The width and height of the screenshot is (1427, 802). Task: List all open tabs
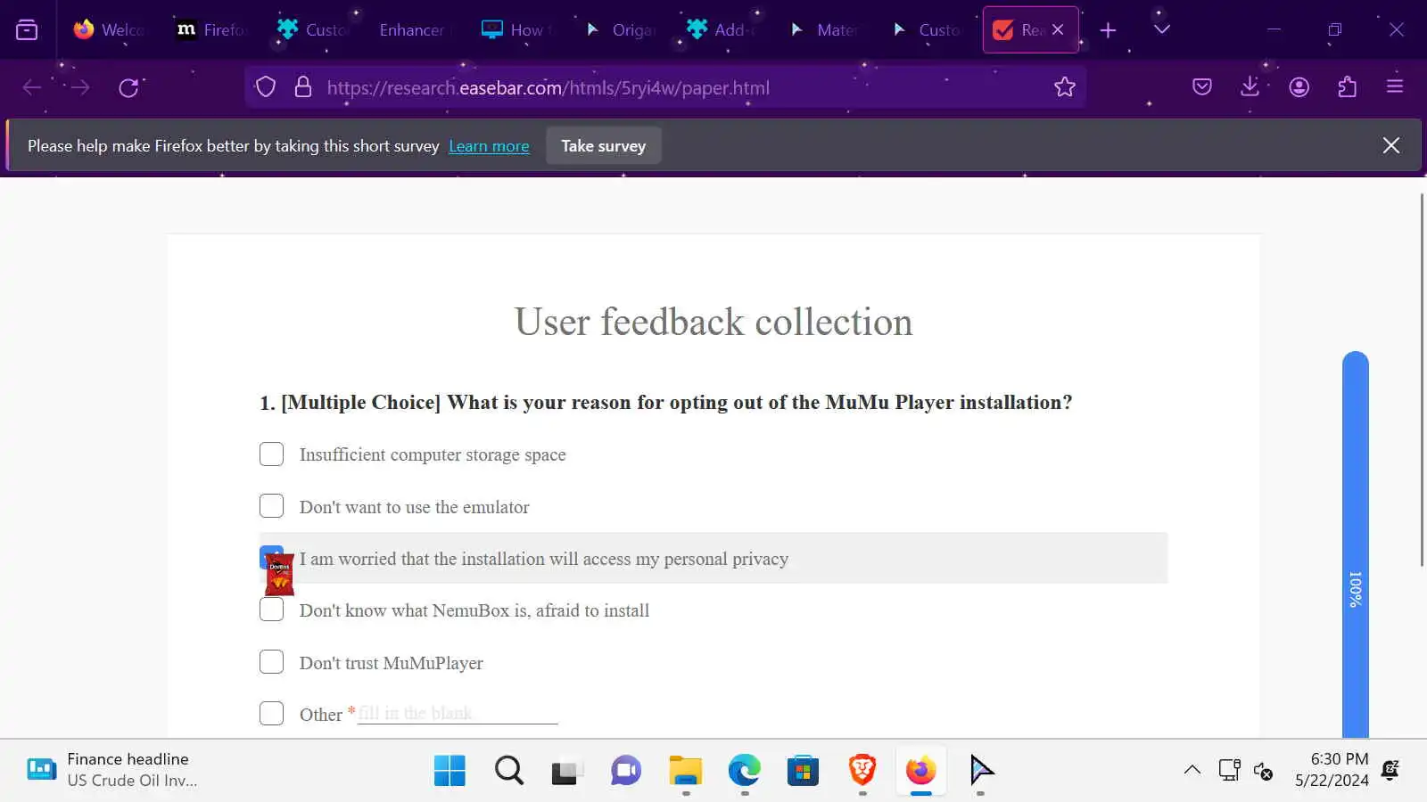click(x=1161, y=30)
